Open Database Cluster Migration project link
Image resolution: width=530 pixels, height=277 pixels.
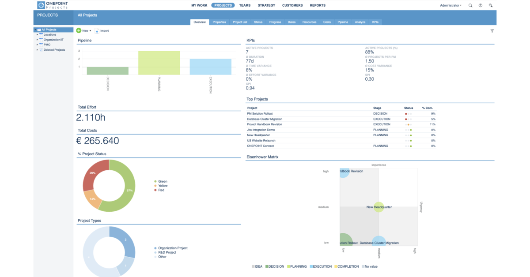pos(265,119)
